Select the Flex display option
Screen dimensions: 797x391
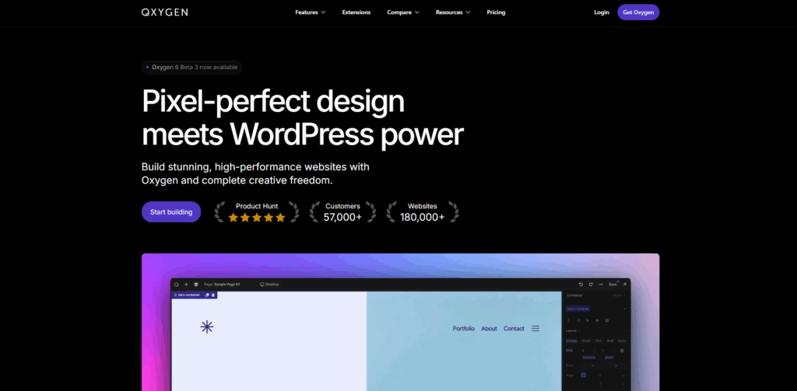599,340
